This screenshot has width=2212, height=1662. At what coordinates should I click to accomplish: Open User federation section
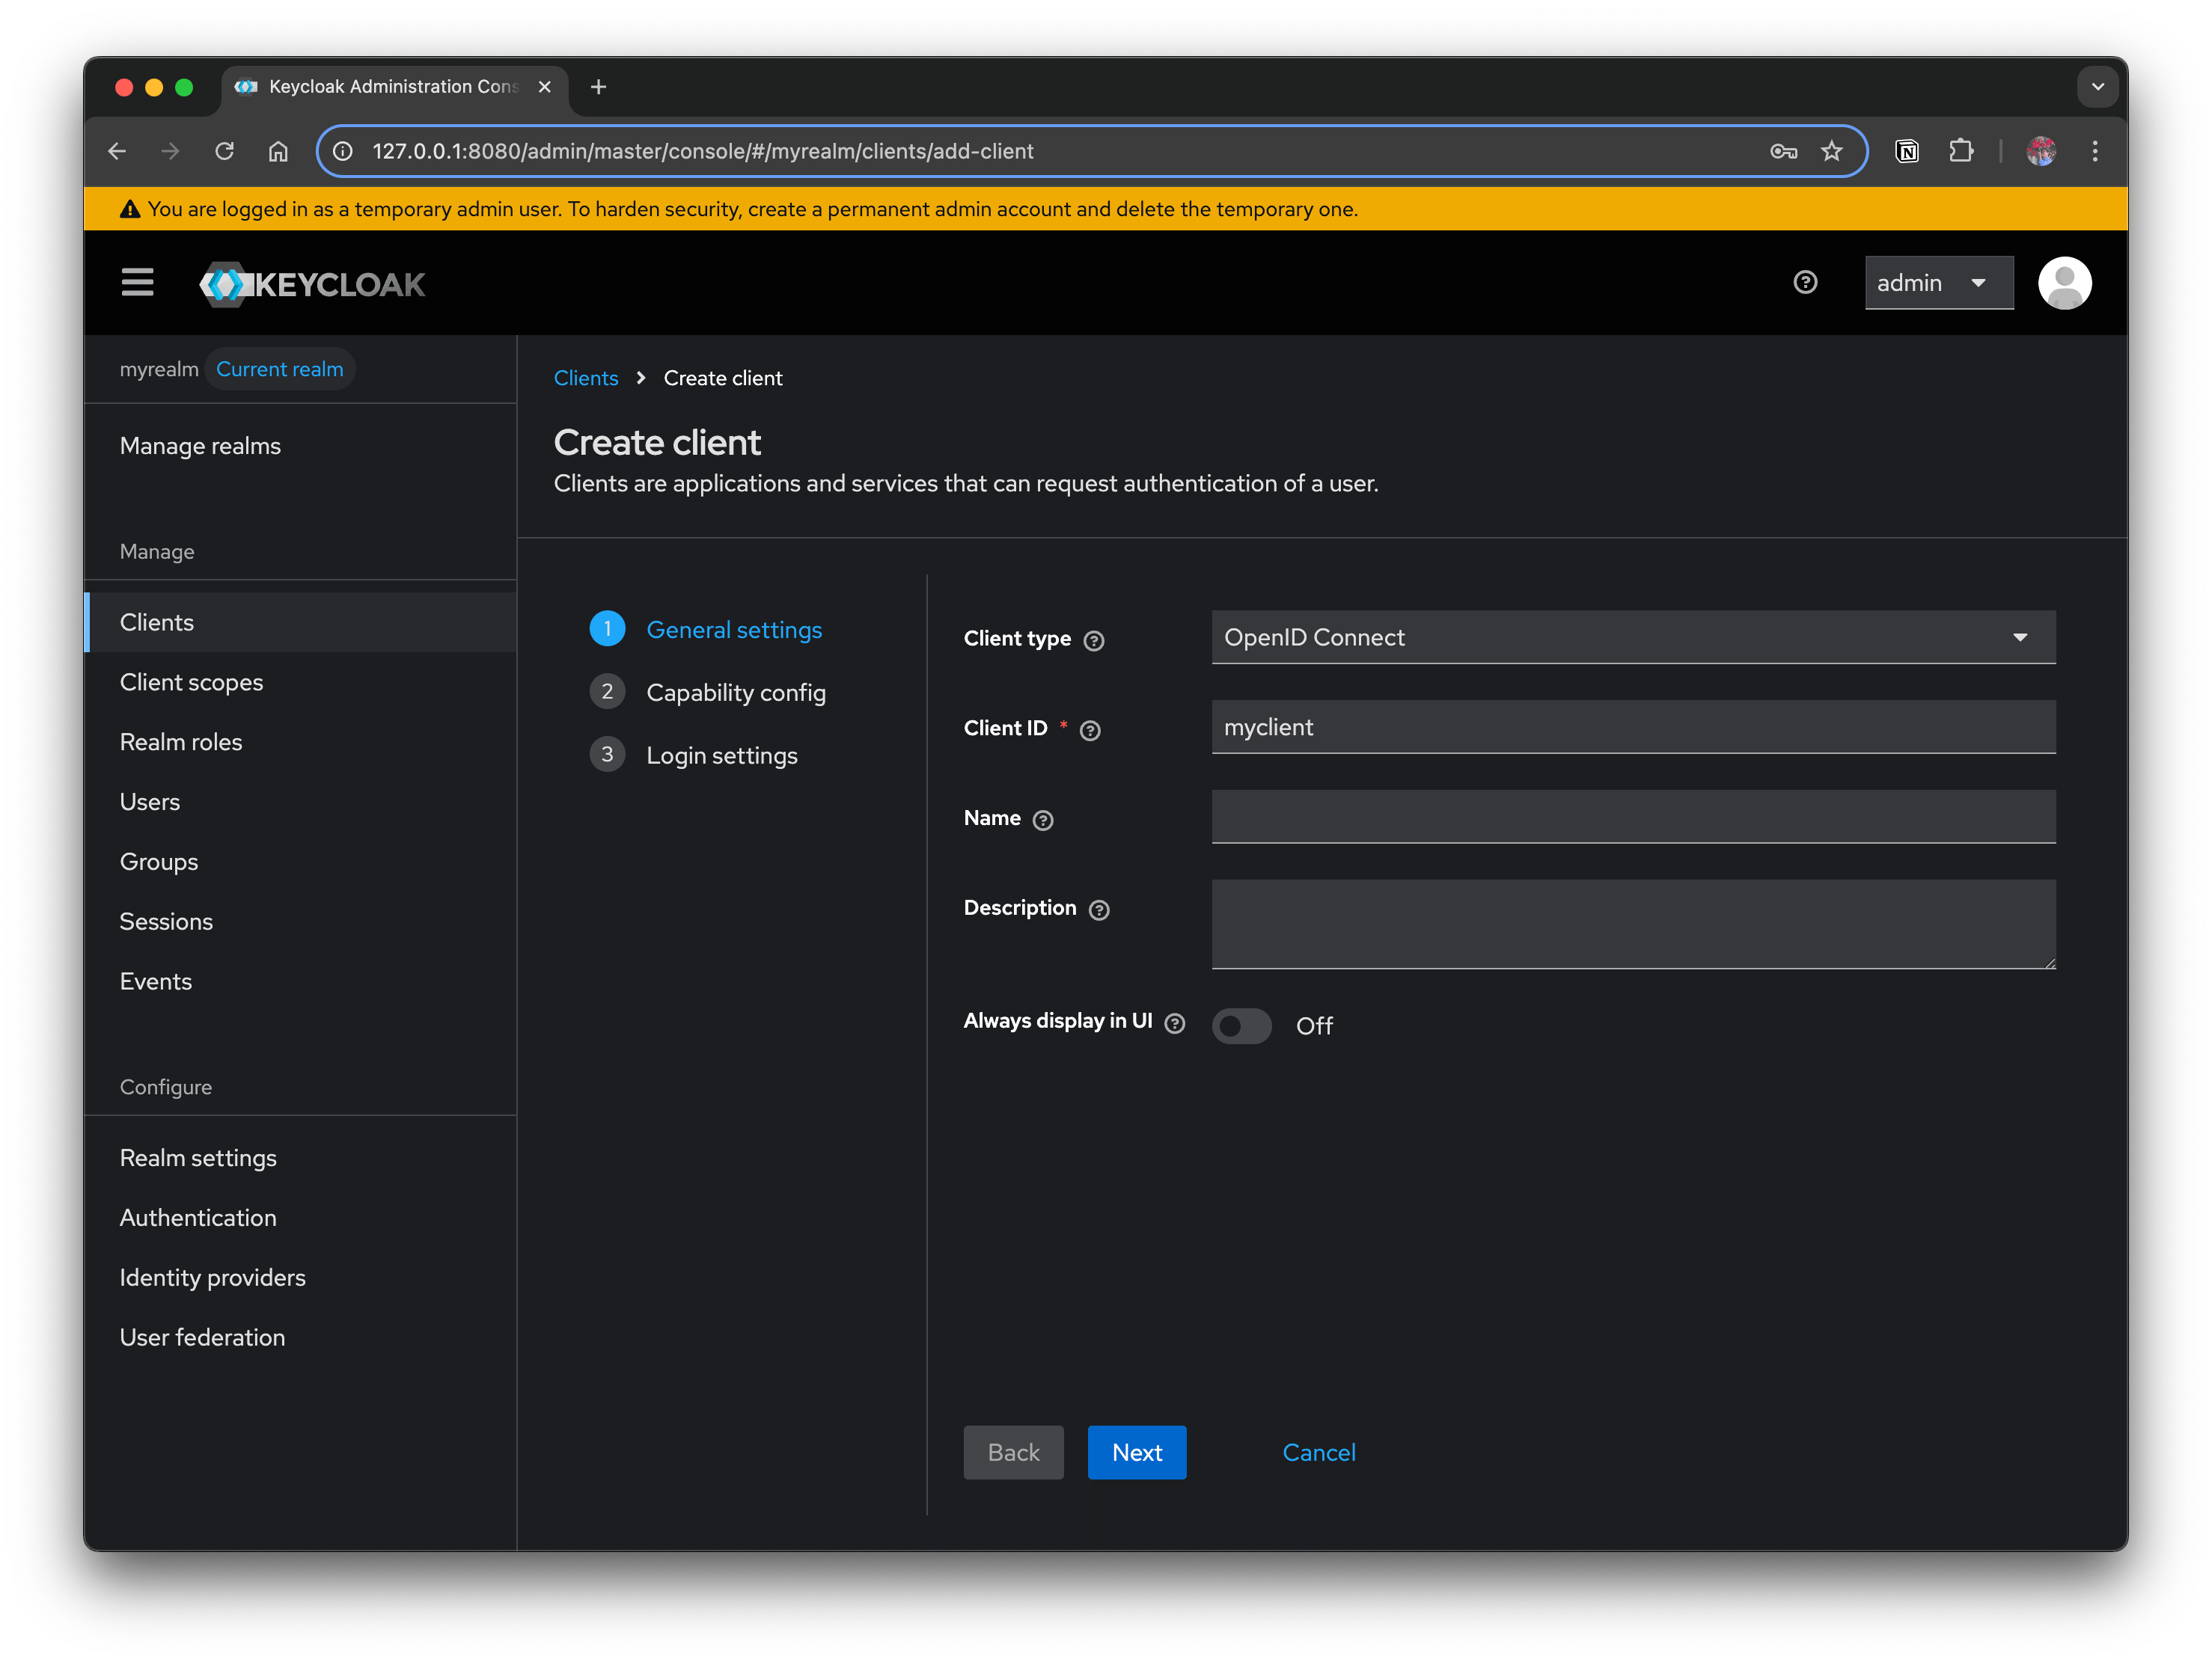pyautogui.click(x=300, y=1338)
